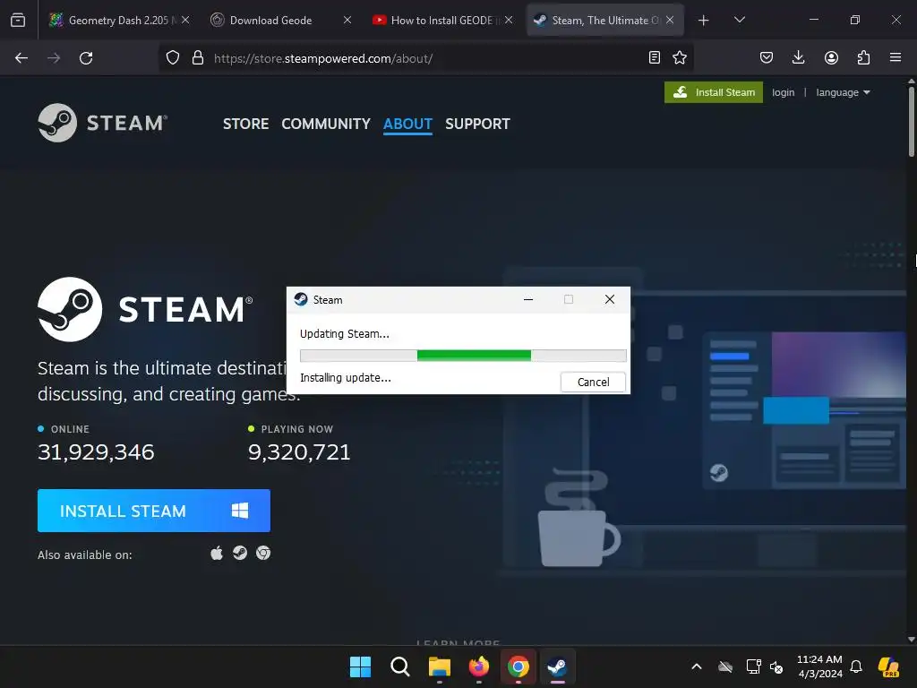
Task: Close the Download Geode tab
Action: [347, 20]
